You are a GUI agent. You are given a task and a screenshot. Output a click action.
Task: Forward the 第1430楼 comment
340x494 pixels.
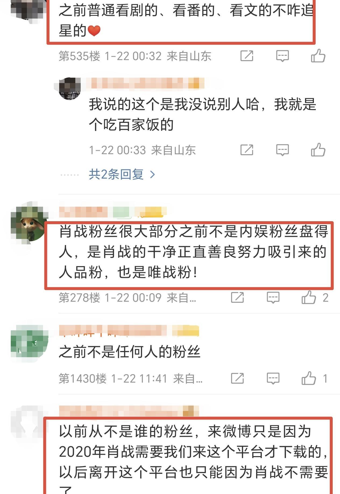pyautogui.click(x=238, y=378)
